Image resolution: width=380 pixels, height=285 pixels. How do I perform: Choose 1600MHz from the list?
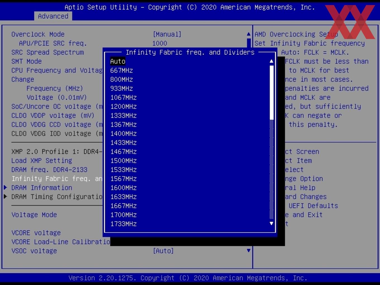123,188
